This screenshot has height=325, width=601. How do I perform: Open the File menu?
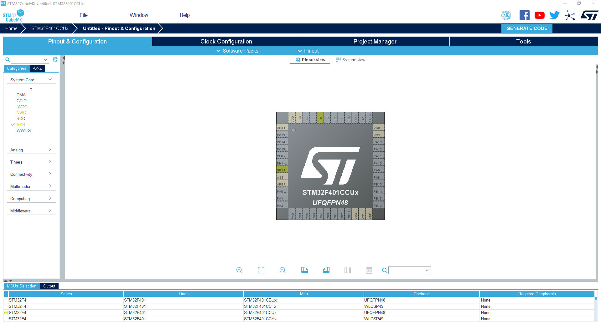(x=83, y=15)
